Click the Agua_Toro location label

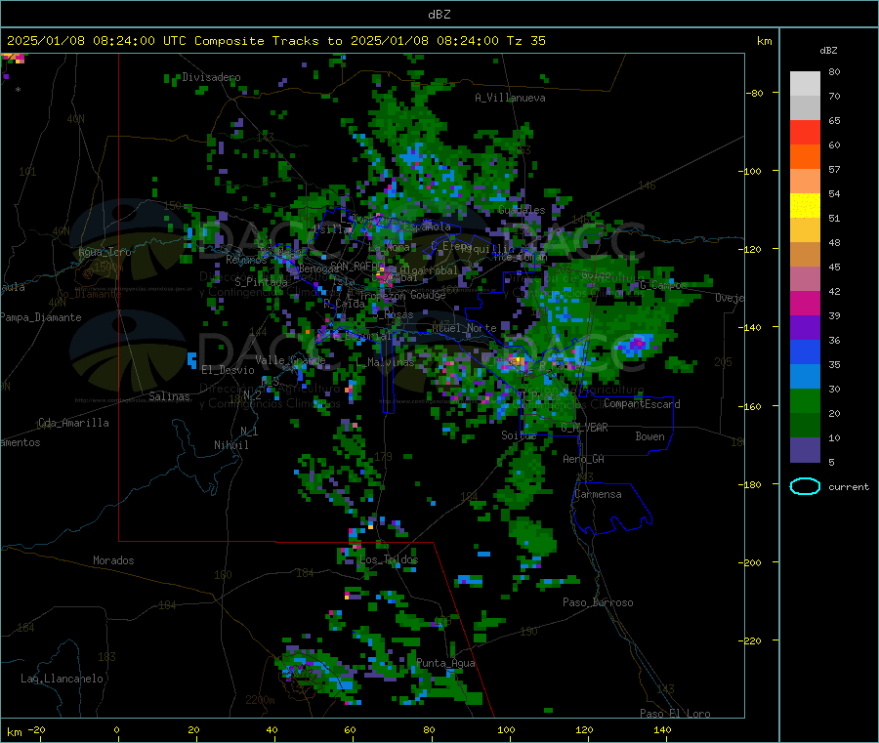click(x=105, y=252)
